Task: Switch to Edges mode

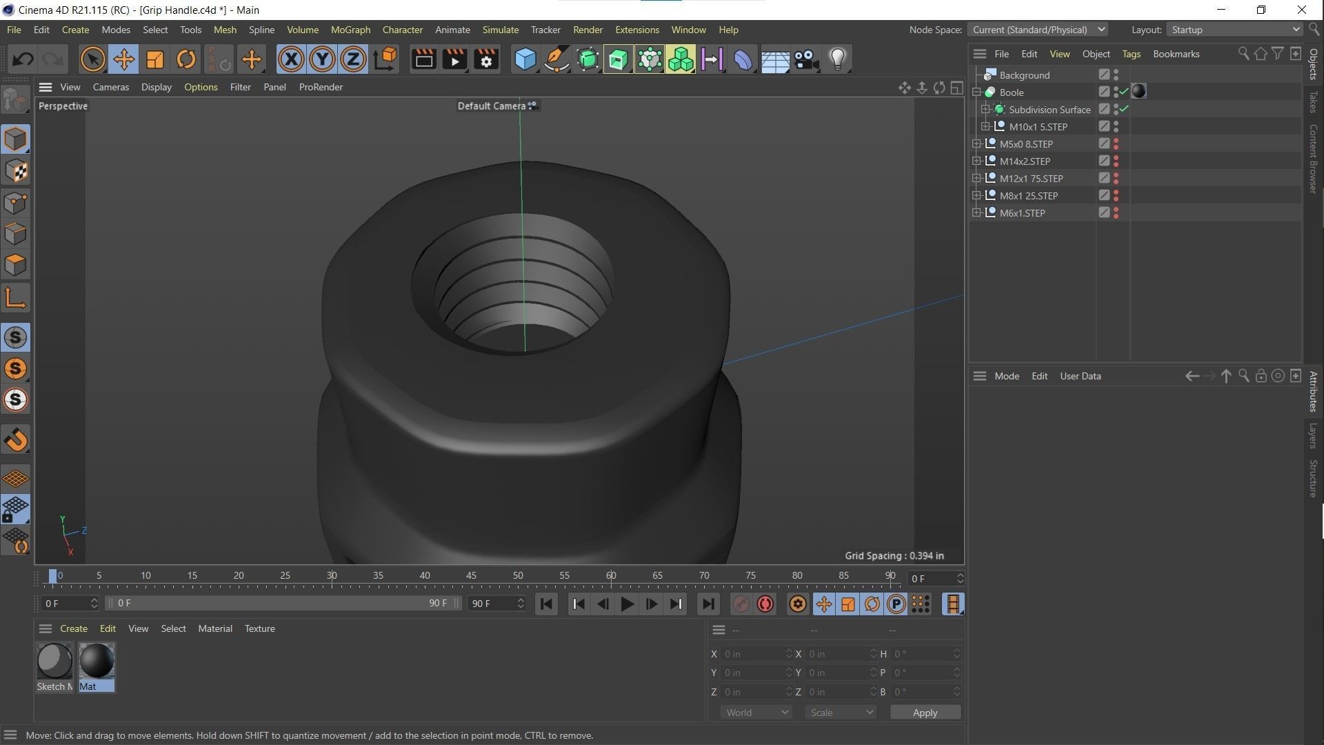Action: (15, 233)
